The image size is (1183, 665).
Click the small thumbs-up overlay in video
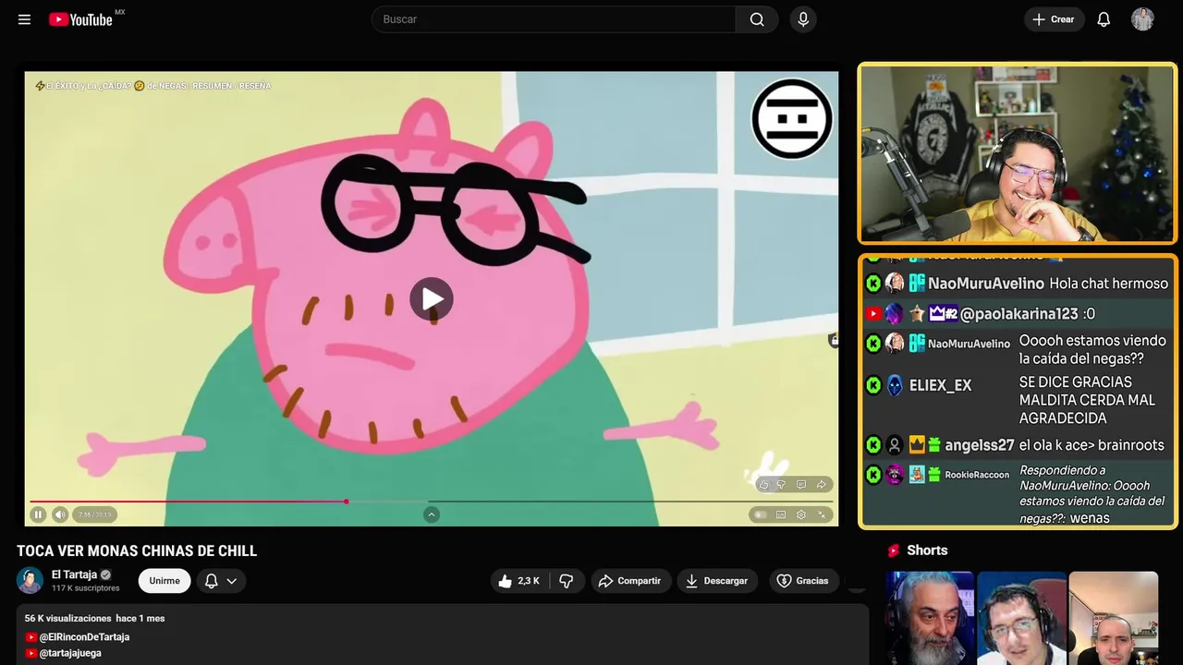tap(763, 484)
